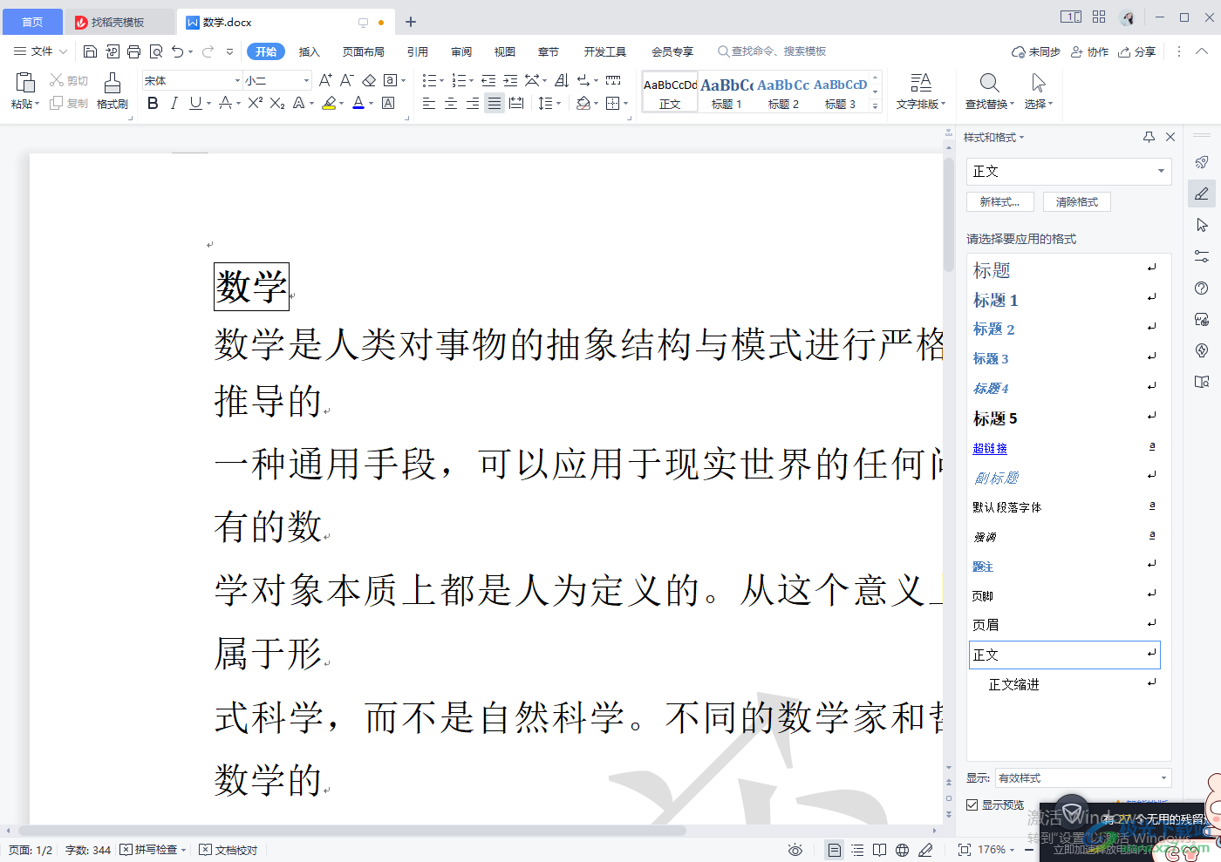
Task: Toggle center alignment
Action: pos(451,103)
